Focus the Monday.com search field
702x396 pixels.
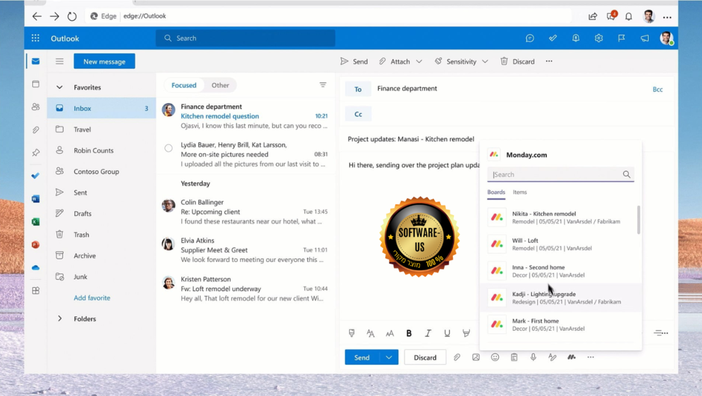click(x=560, y=174)
